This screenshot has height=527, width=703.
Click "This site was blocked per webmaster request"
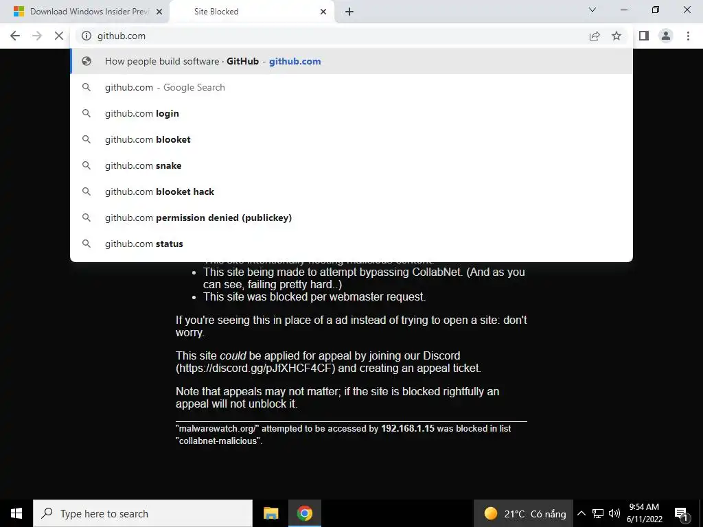click(314, 296)
